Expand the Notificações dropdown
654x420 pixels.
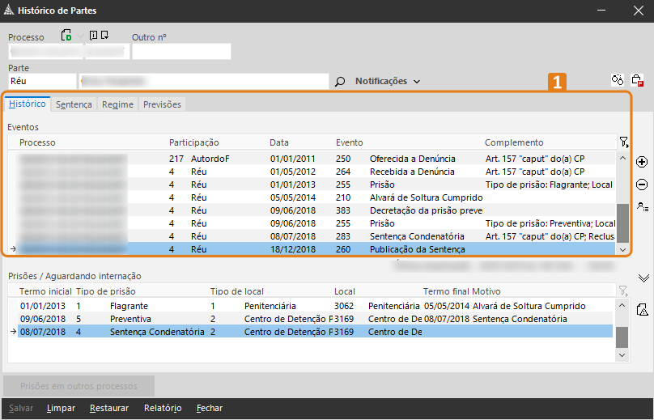388,82
